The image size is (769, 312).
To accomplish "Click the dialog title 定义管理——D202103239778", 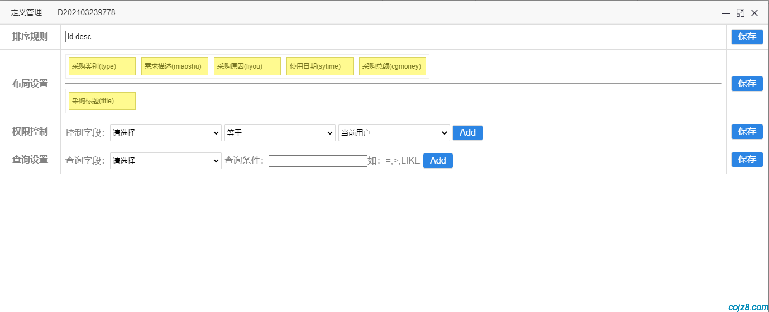I will click(63, 12).
